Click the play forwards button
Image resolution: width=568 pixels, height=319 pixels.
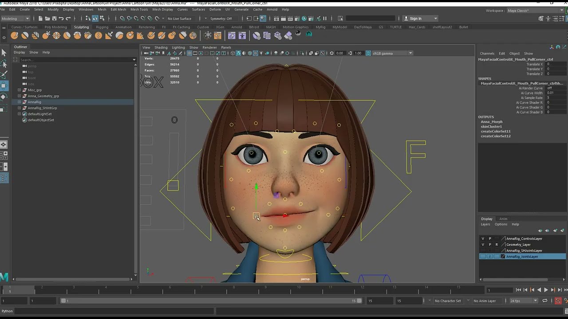[x=546, y=290]
